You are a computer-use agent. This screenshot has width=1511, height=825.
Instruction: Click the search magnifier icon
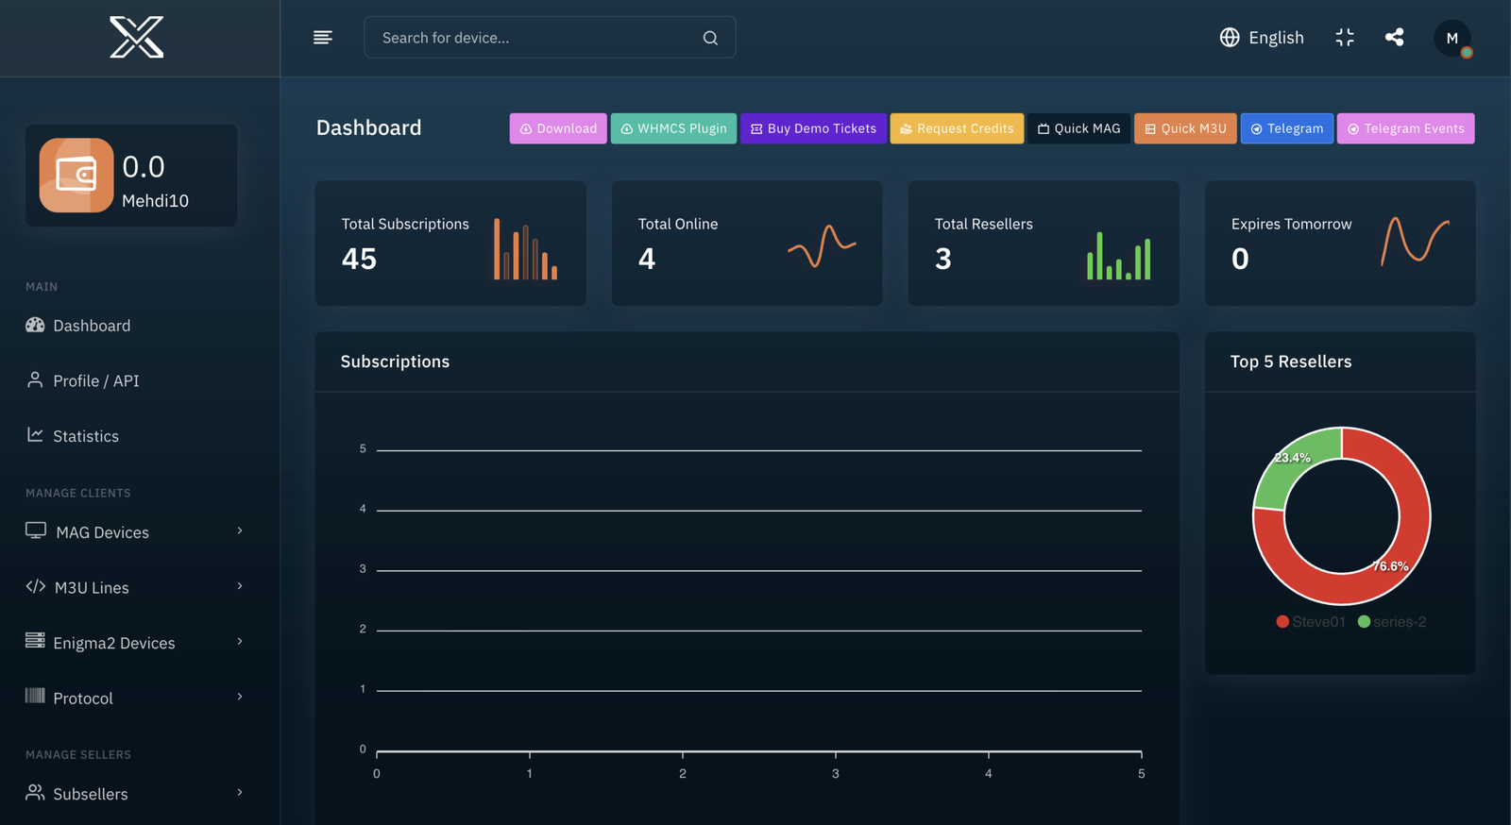click(x=710, y=38)
